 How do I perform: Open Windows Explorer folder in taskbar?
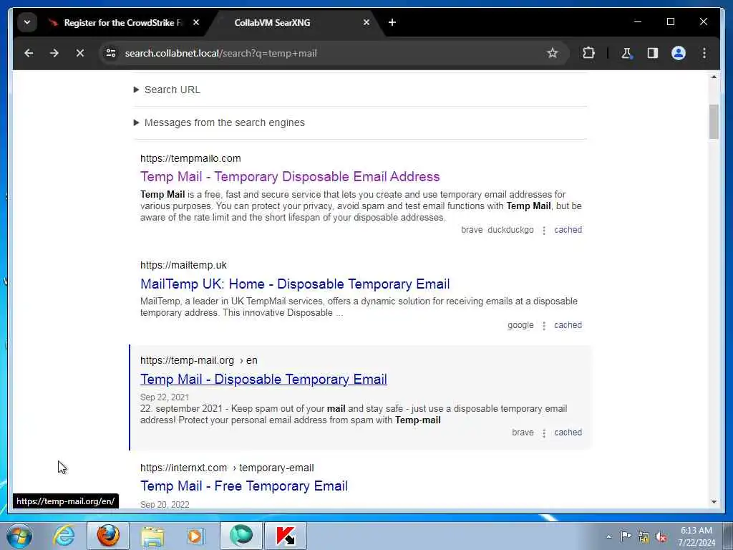[152, 536]
